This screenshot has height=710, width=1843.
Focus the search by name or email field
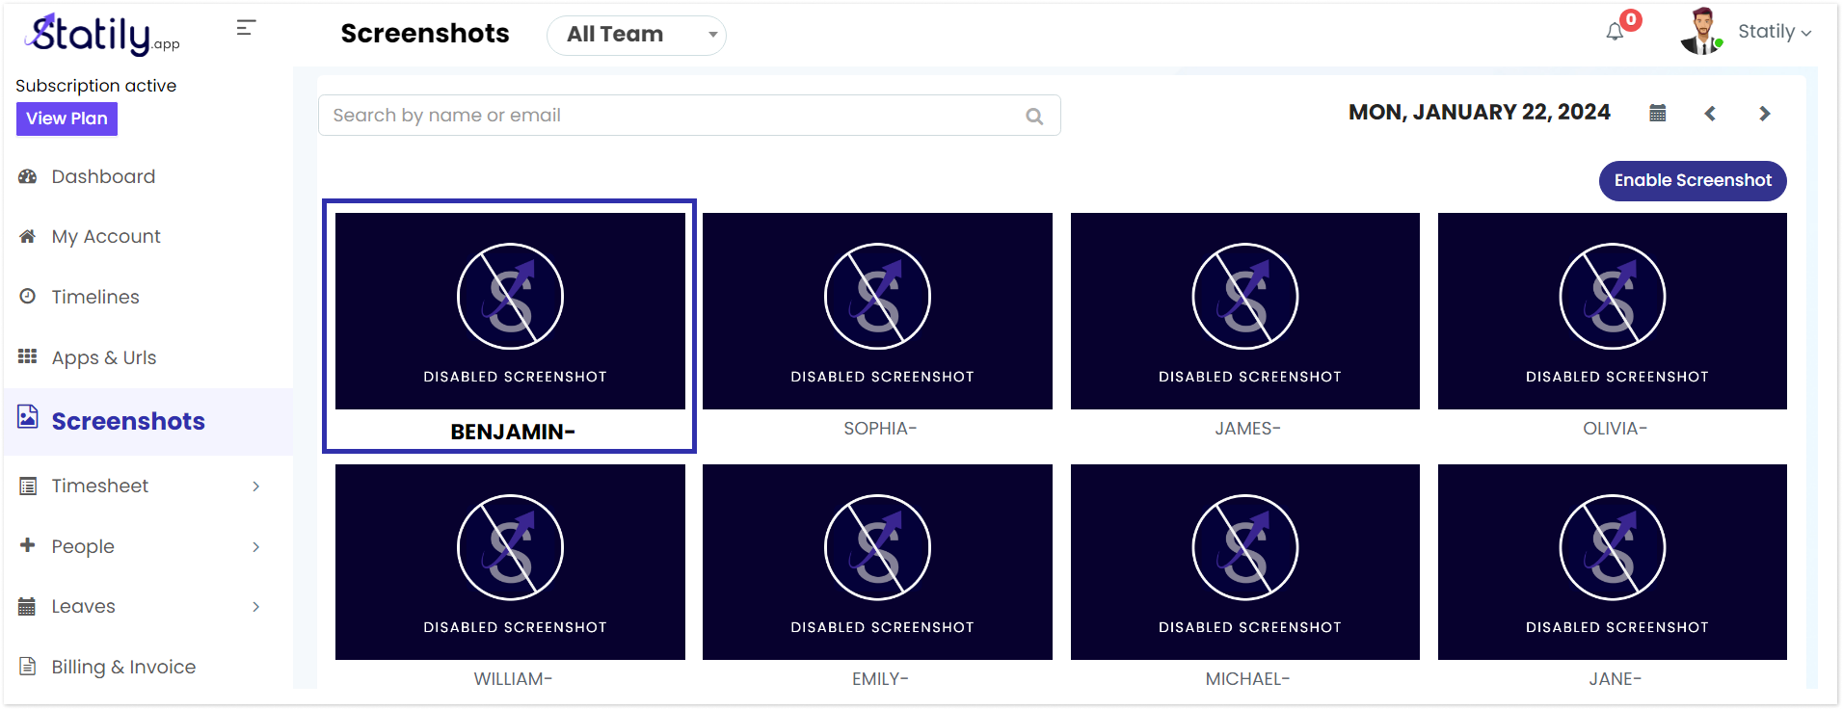tap(689, 116)
